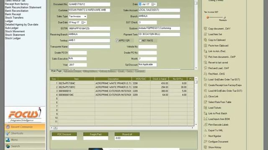The height and width of the screenshot is (150, 268).
Task: Click the Search panel icon
Action: click(x=8, y=146)
